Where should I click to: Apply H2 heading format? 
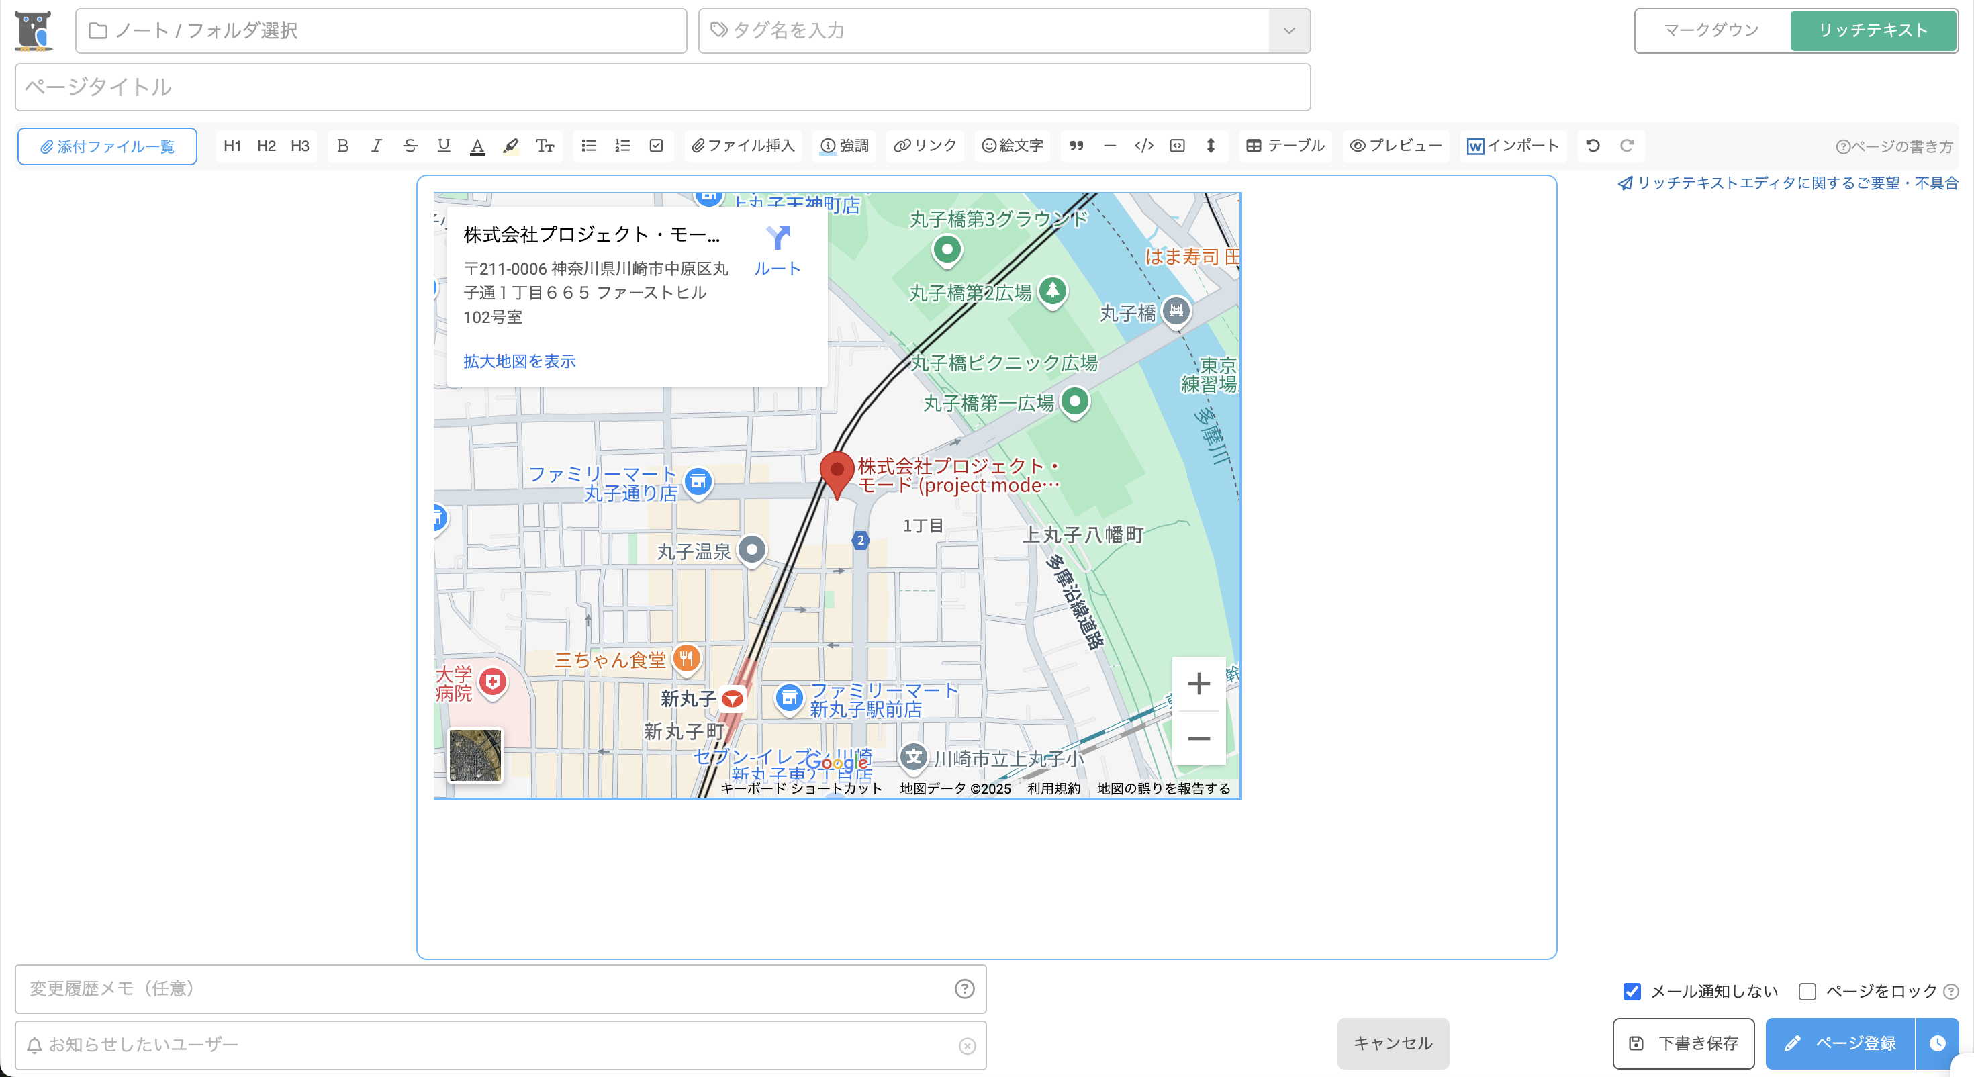point(266,146)
